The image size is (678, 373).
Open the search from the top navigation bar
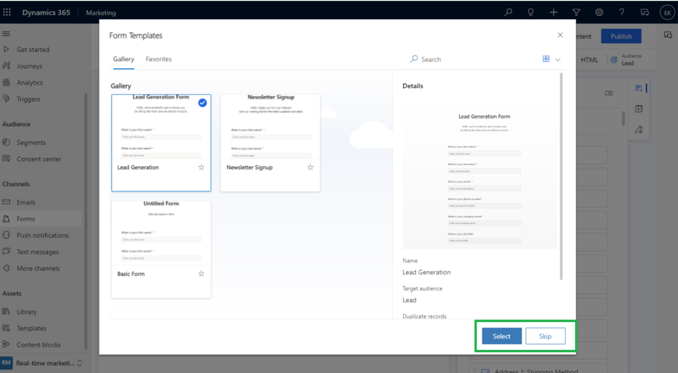508,12
